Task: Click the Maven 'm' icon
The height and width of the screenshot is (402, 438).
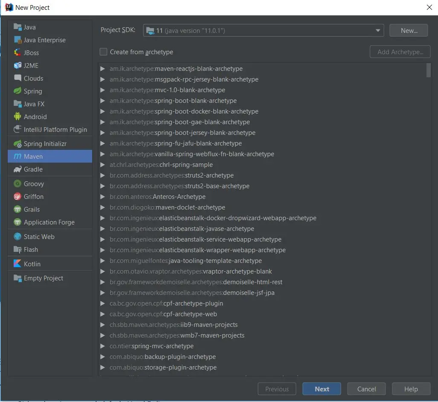Action: pyautogui.click(x=17, y=156)
